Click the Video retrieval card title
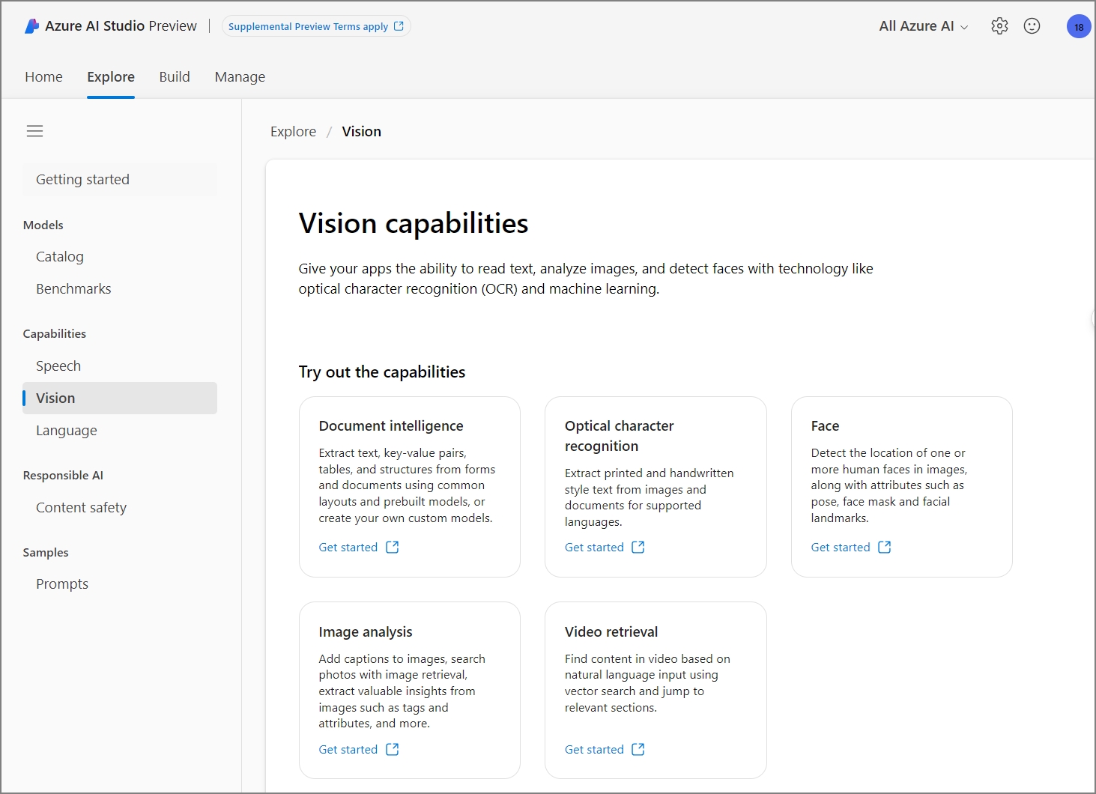1096x794 pixels. click(x=611, y=632)
